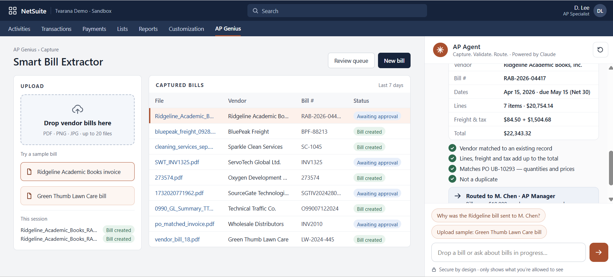Open the Review queue
The height and width of the screenshot is (277, 613).
coord(351,60)
